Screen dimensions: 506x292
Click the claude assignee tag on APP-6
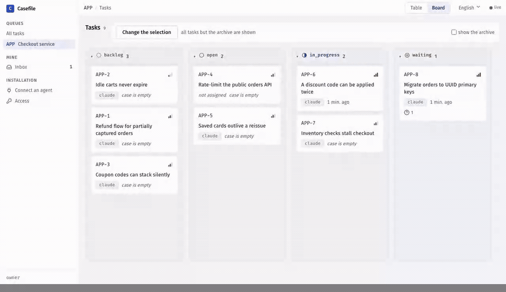point(312,102)
